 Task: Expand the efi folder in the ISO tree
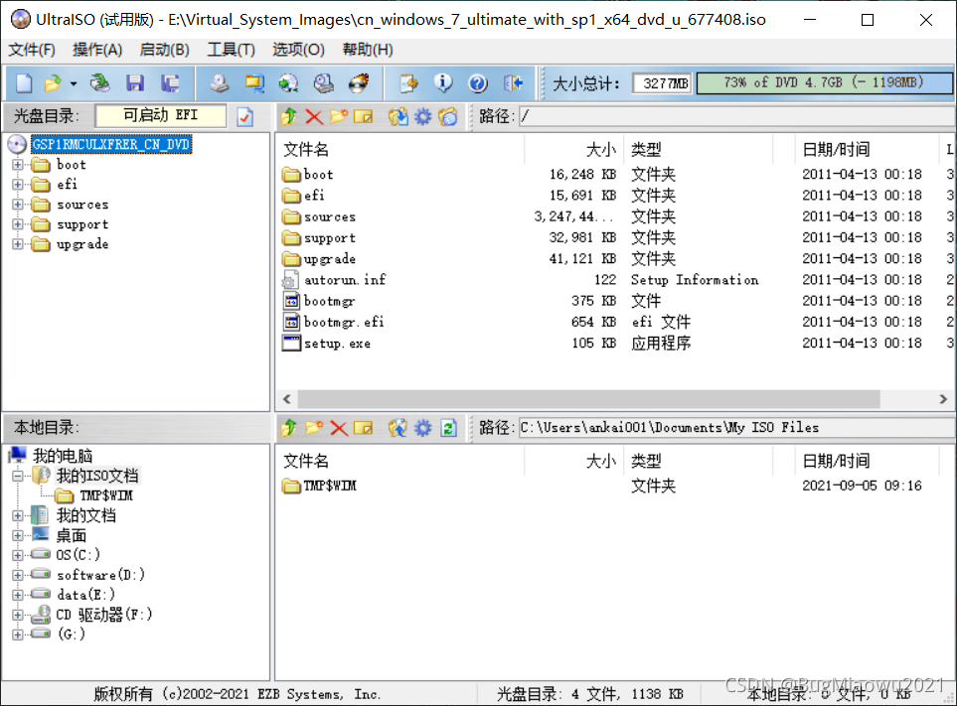[x=18, y=184]
